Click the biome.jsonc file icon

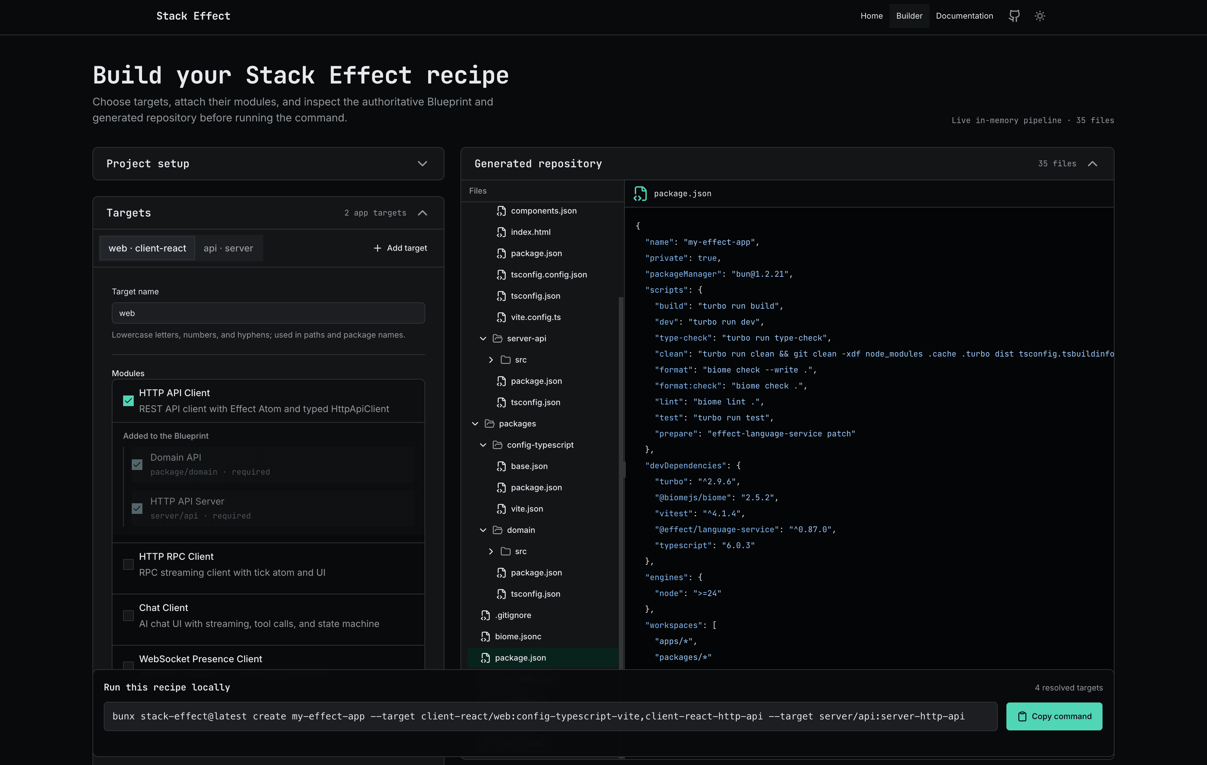point(485,637)
